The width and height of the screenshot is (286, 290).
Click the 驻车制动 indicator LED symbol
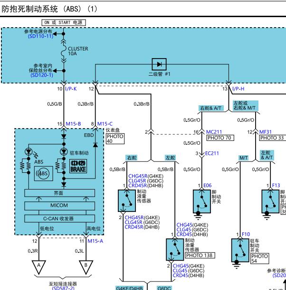point(64,152)
